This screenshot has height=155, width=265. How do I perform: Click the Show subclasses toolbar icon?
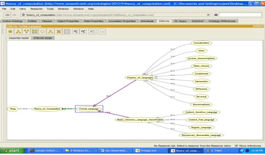coord(18,31)
